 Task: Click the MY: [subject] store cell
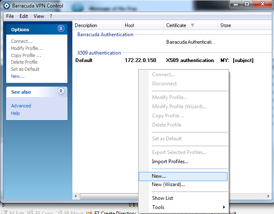tap(237, 60)
